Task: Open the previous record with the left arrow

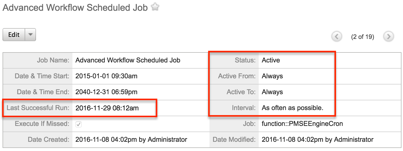Action: [337, 36]
